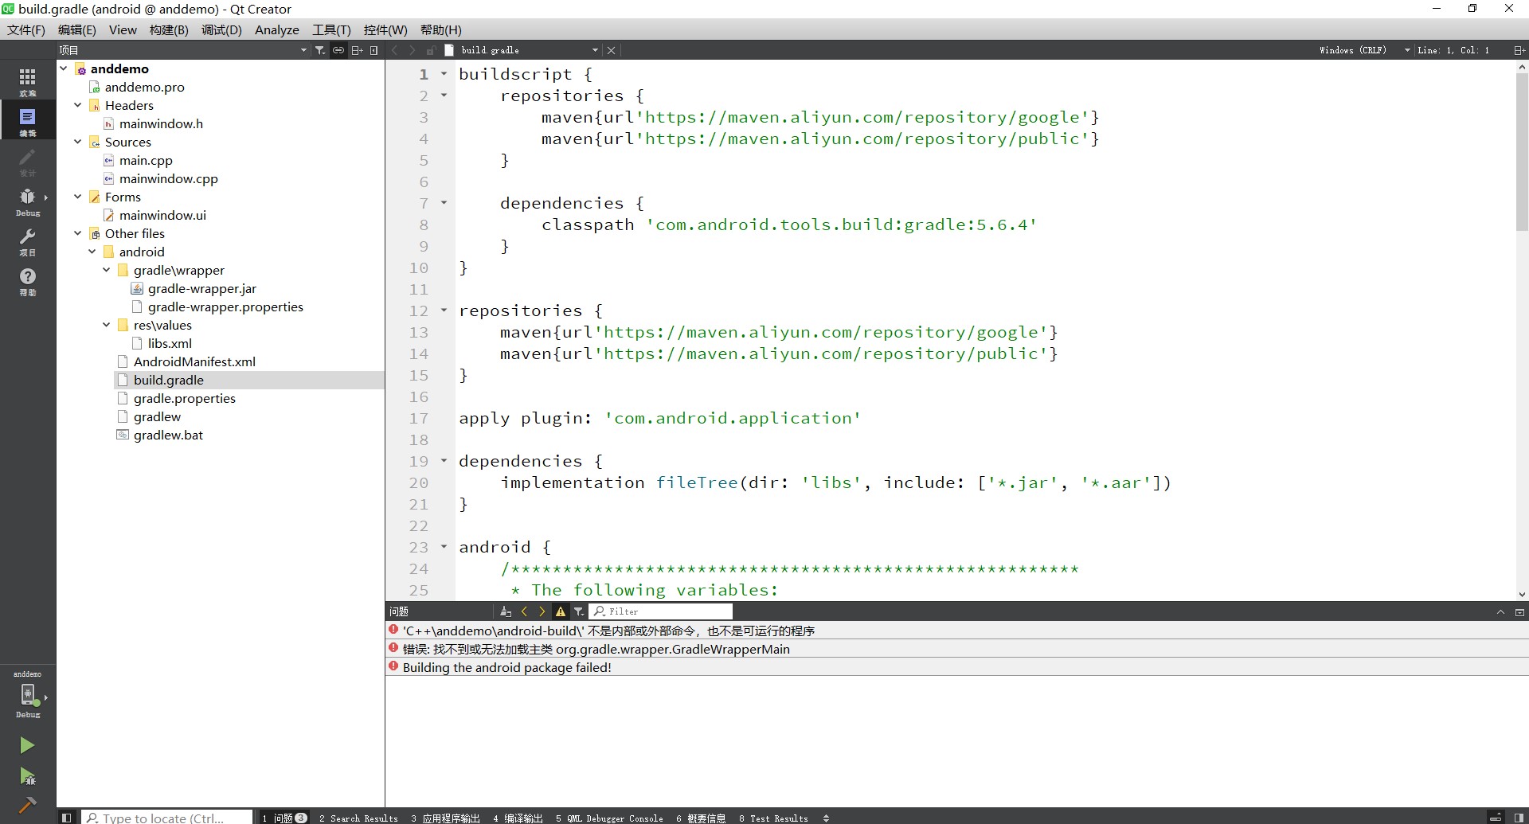Screen dimensions: 1529x824
Task: Go to previous issue arrow
Action: tap(524, 611)
